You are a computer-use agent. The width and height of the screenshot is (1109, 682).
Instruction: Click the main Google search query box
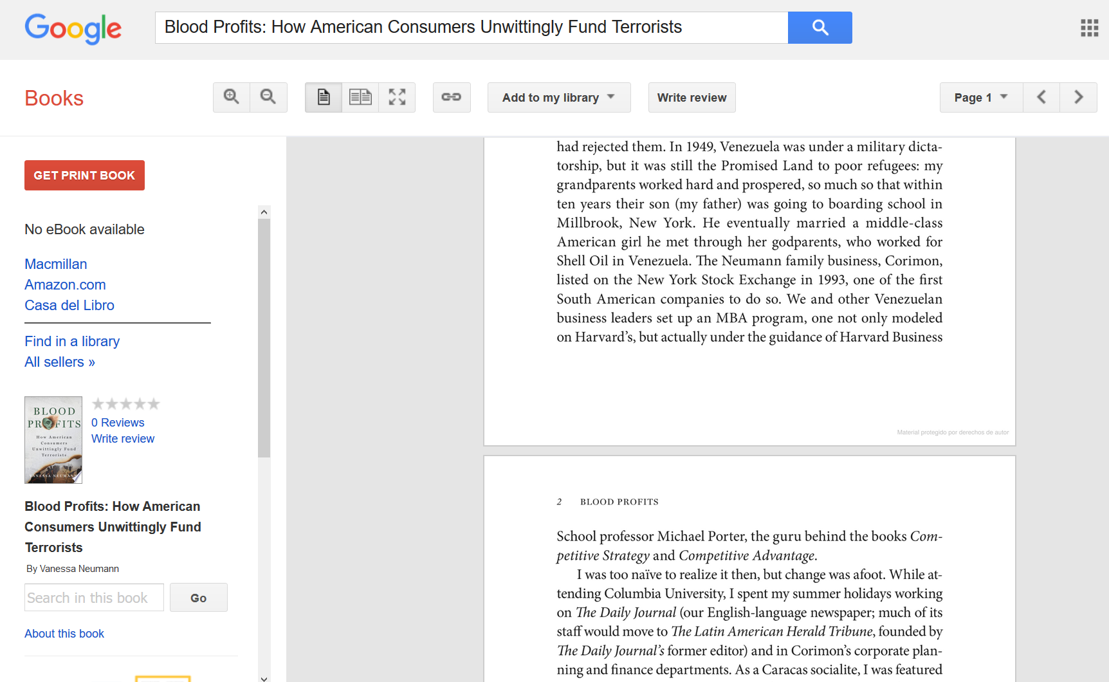(x=472, y=28)
